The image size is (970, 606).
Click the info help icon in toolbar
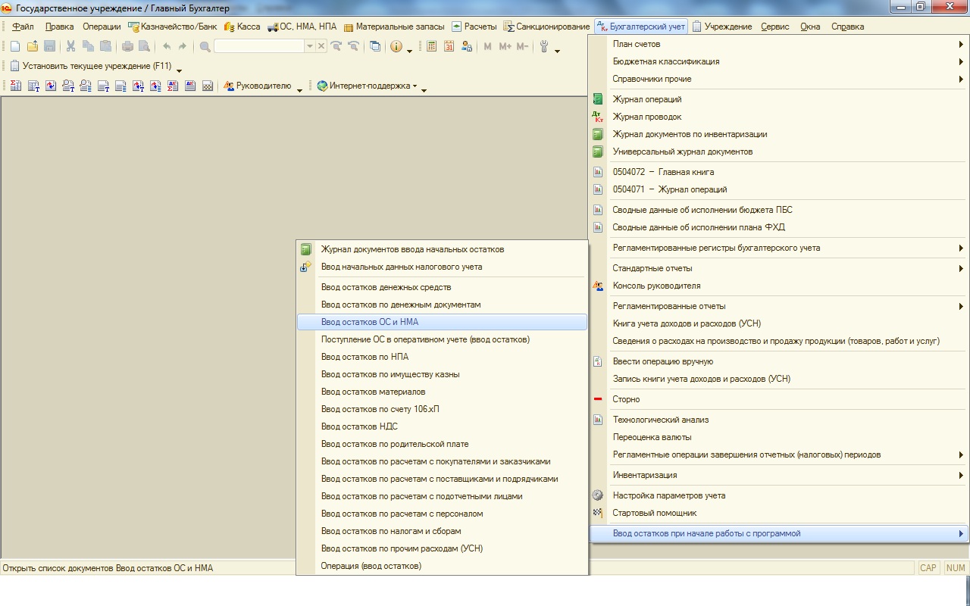click(x=396, y=46)
